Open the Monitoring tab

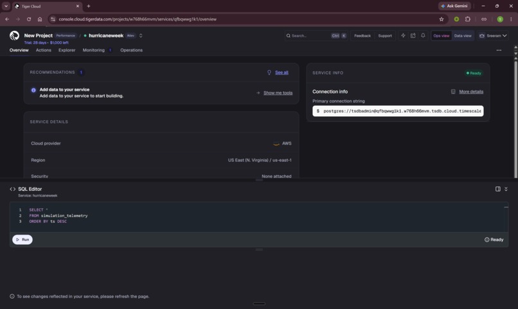[x=93, y=50]
